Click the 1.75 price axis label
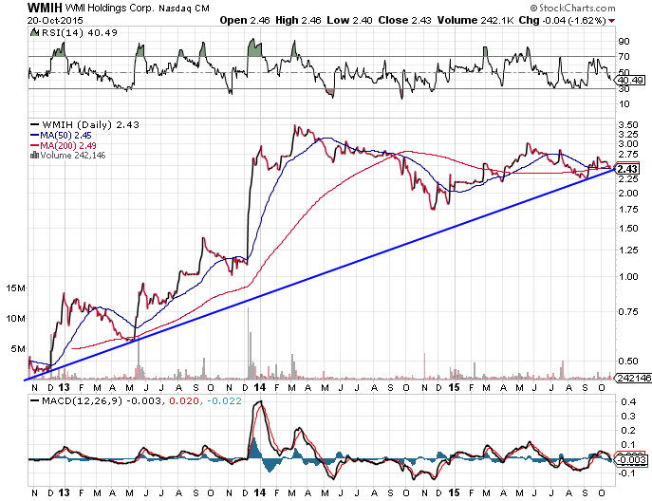The height and width of the screenshot is (501, 652). click(x=628, y=209)
